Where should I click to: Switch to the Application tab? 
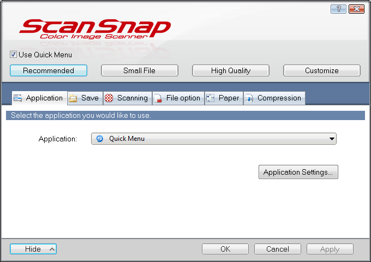(x=39, y=98)
